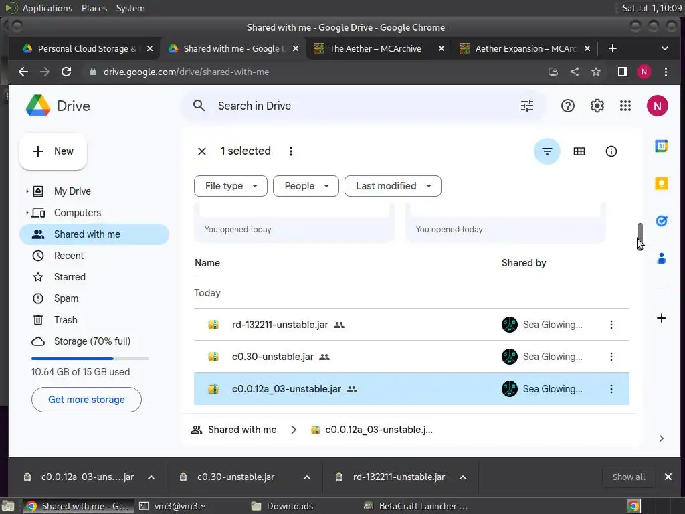685x514 pixels.
Task: Click the install app icon in address bar
Action: (x=553, y=72)
